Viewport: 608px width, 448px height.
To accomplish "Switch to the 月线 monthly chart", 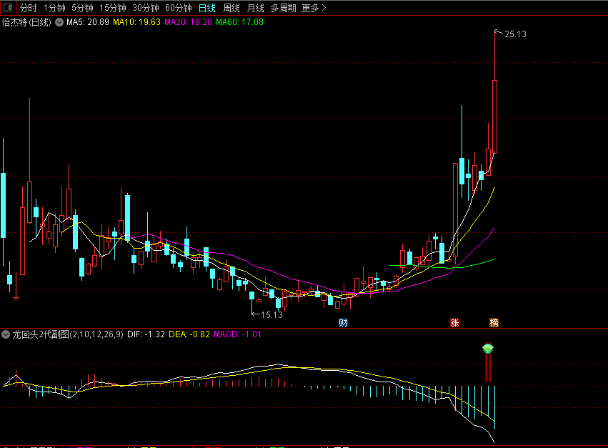I will 255,8.
